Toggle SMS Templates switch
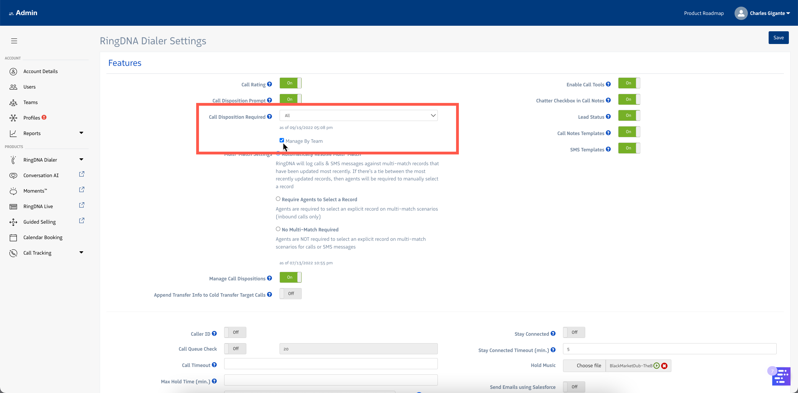Screen dimensions: 798x393 pyautogui.click(x=629, y=148)
